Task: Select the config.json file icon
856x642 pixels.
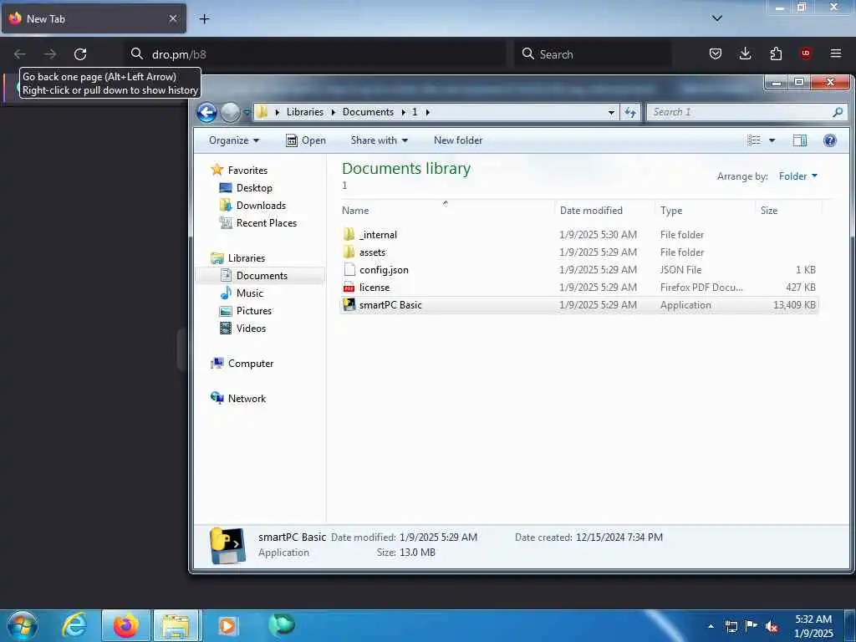Action: click(349, 269)
